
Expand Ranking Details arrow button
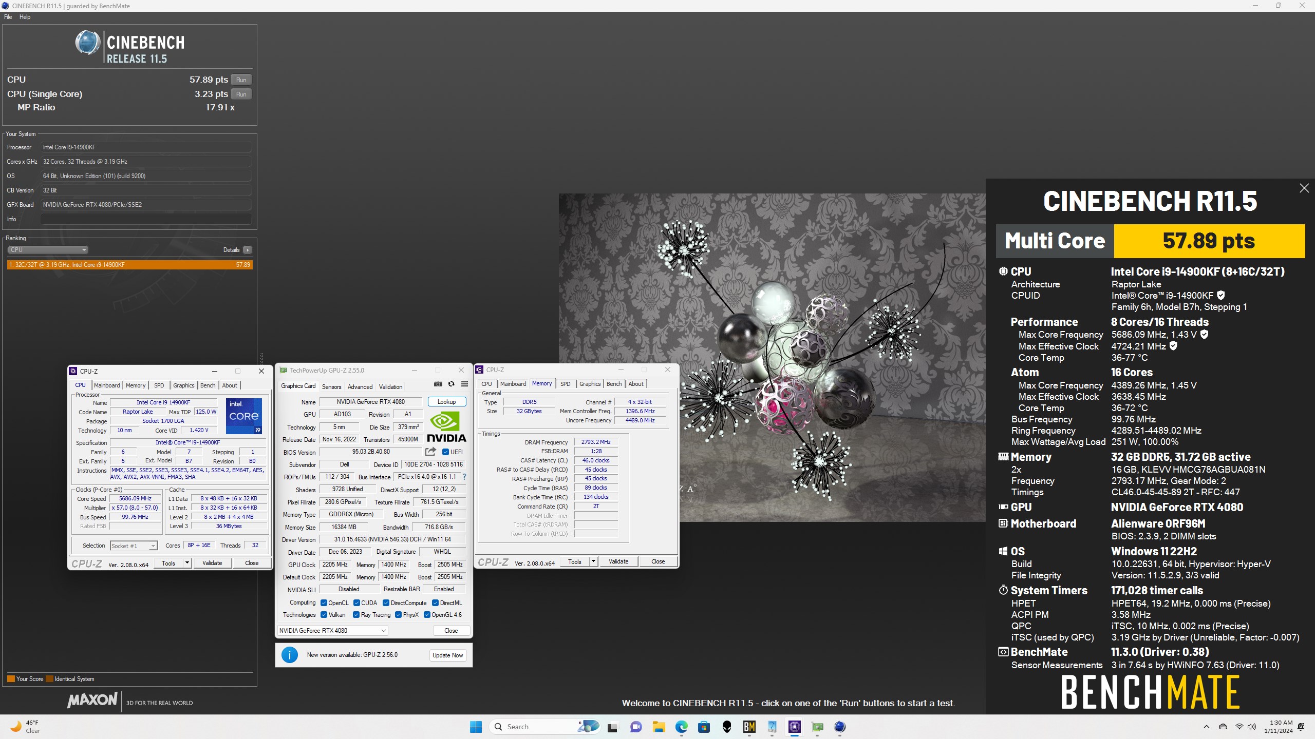tap(248, 250)
